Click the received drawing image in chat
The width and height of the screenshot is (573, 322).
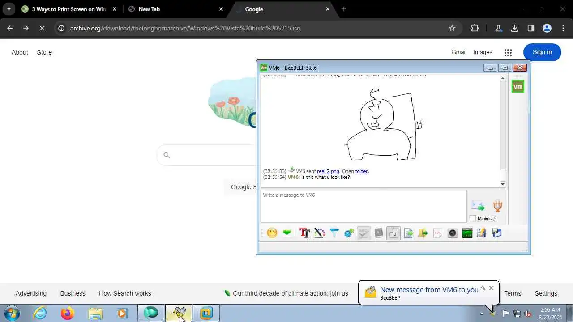[x=384, y=124]
